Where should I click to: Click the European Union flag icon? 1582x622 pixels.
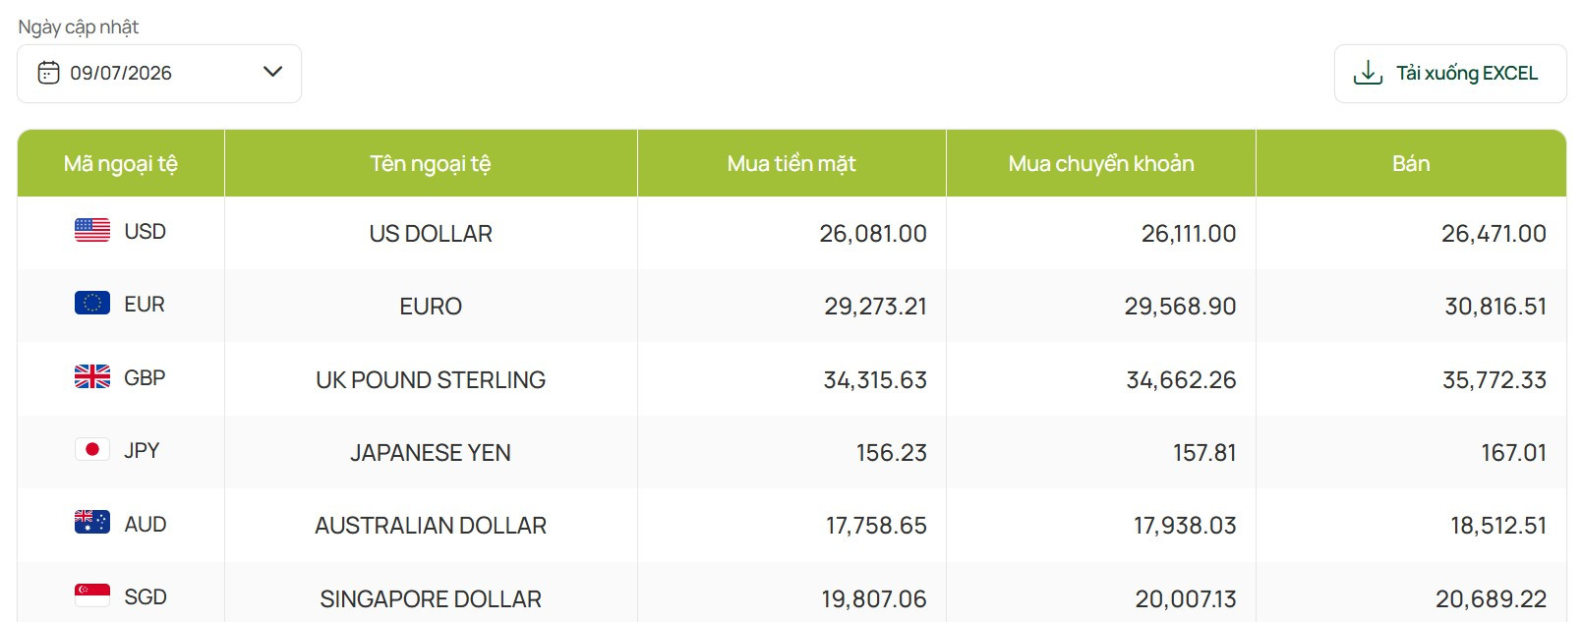[92, 303]
